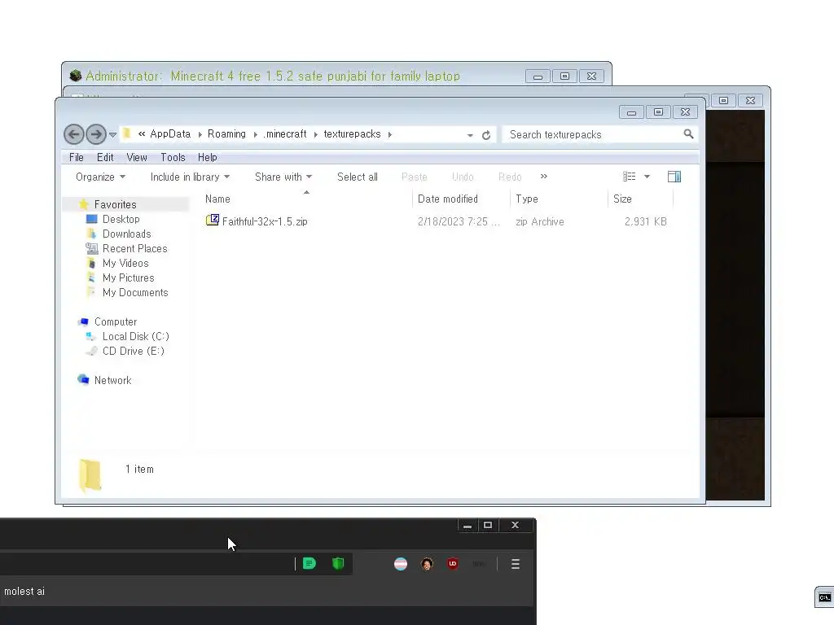Screen dimensions: 834x625
Task: Click the striped flag extension icon
Action: [401, 564]
